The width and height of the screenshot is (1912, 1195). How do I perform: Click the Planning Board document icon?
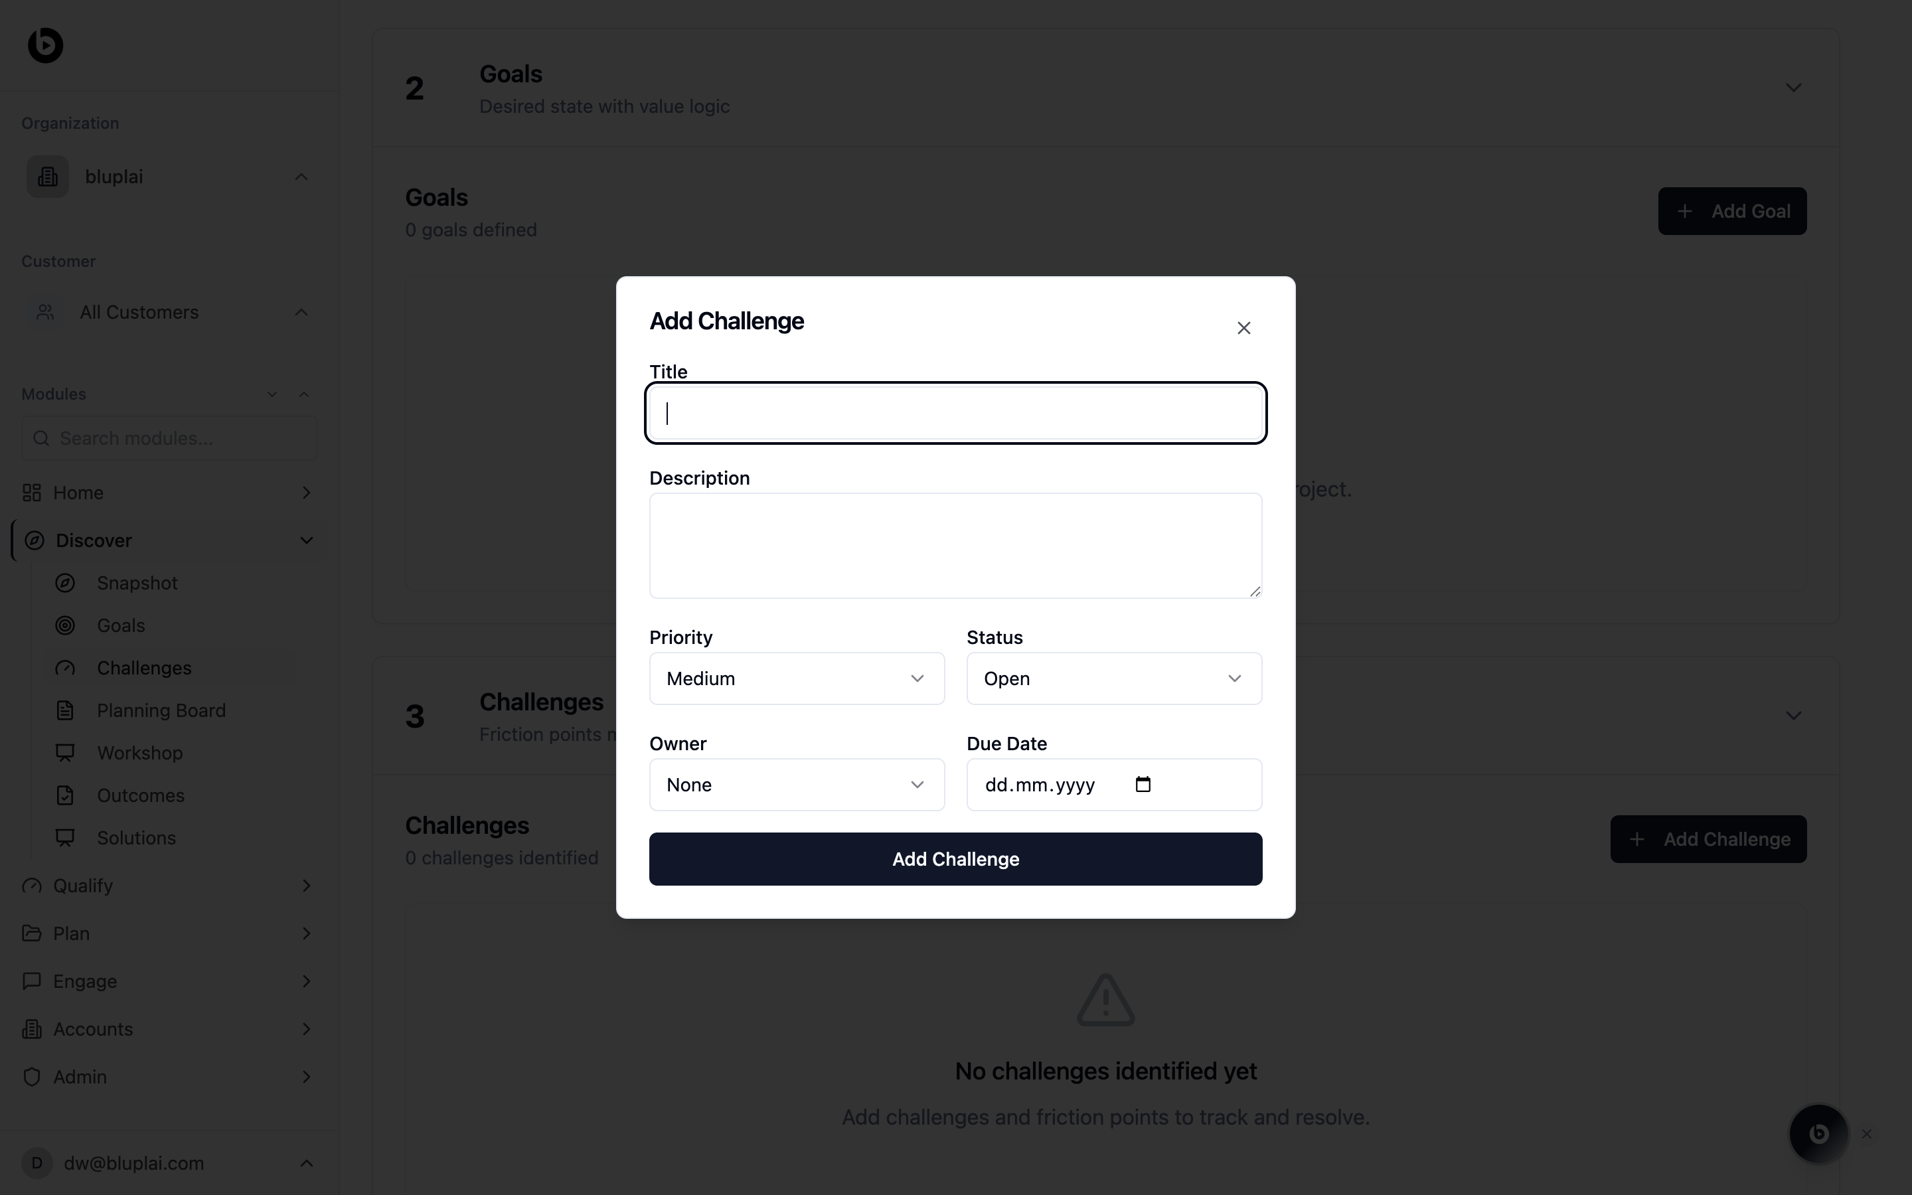point(66,710)
